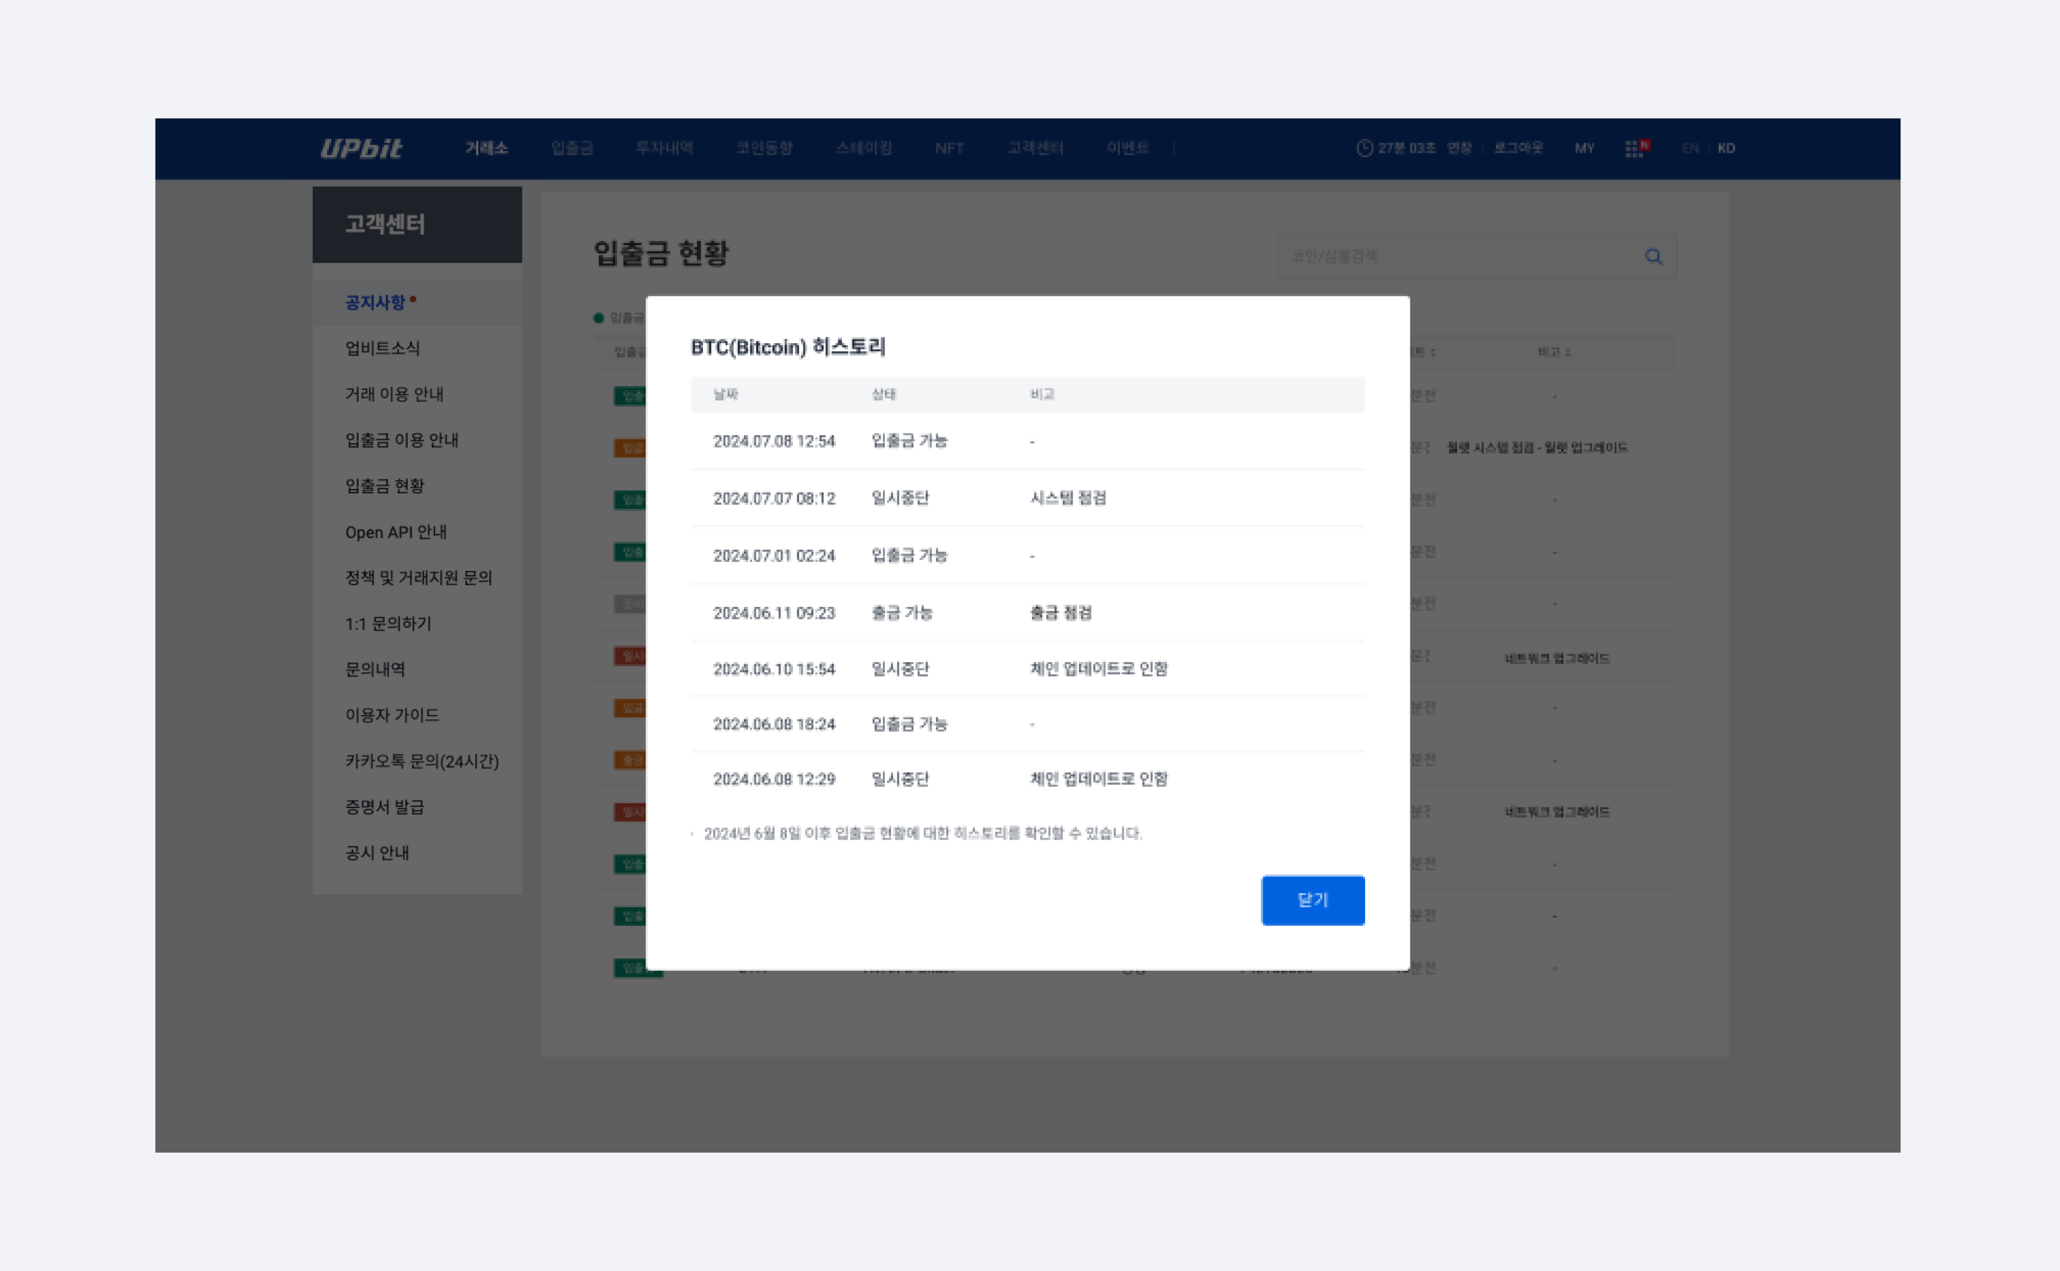The image size is (2060, 1271).
Task: Click the 2024년 6월 8일 이후 footnote
Action: click(x=922, y=833)
